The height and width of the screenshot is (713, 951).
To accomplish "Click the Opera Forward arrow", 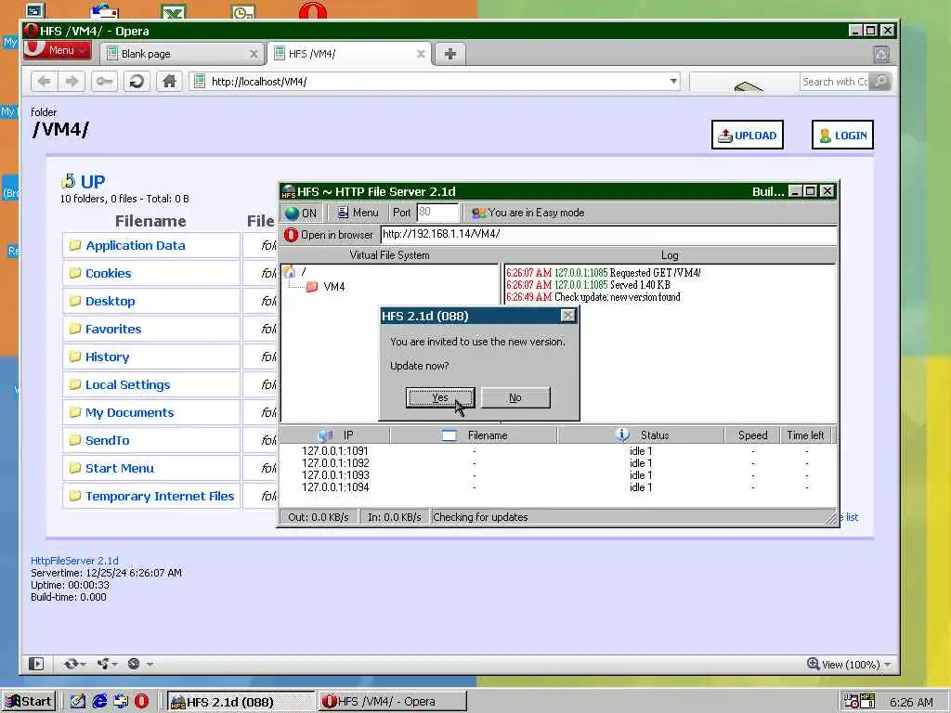I will tap(72, 82).
